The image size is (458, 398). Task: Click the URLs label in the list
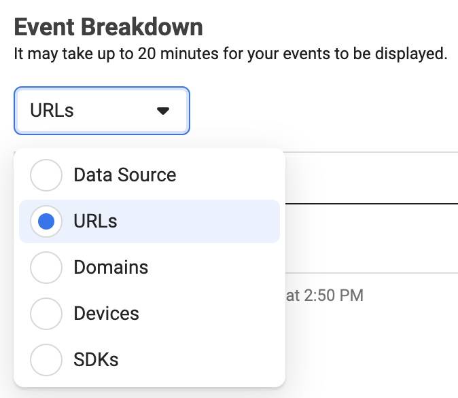tap(95, 221)
